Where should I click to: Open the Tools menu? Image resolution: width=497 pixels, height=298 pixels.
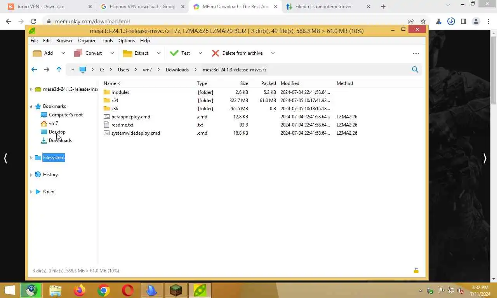click(108, 41)
